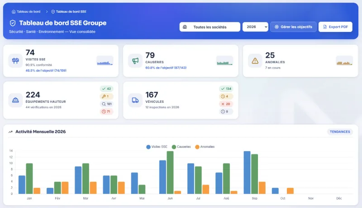This screenshot has width=362, height=208.
Task: Click the blue Visites SSE bar for Sep
Action: pos(247,172)
